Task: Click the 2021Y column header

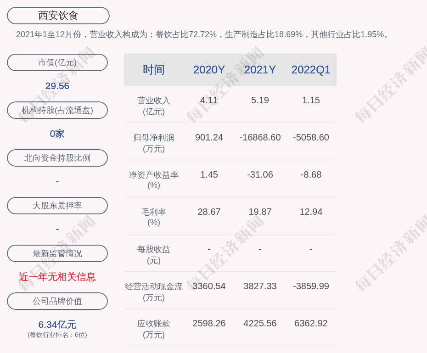Action: (260, 70)
